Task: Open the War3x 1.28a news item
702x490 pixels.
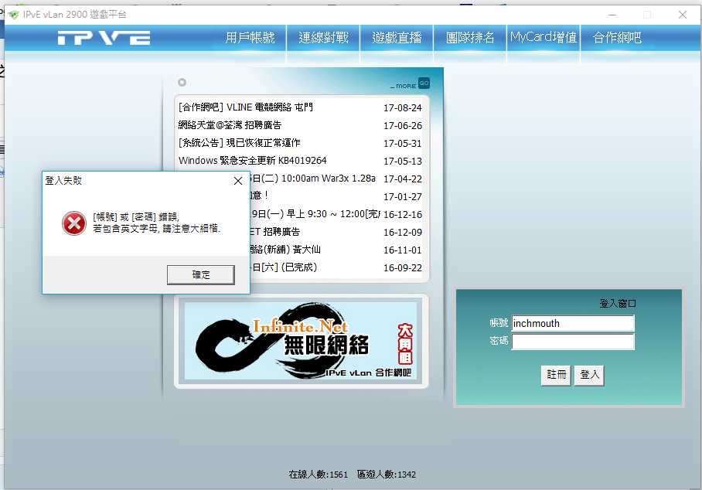Action: pos(313,179)
